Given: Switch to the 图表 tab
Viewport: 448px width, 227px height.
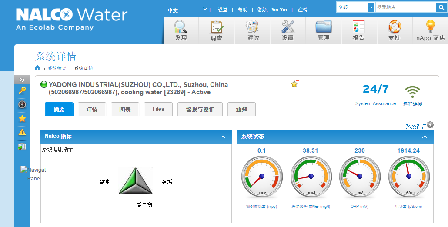Looking at the screenshot, I should 125,109.
